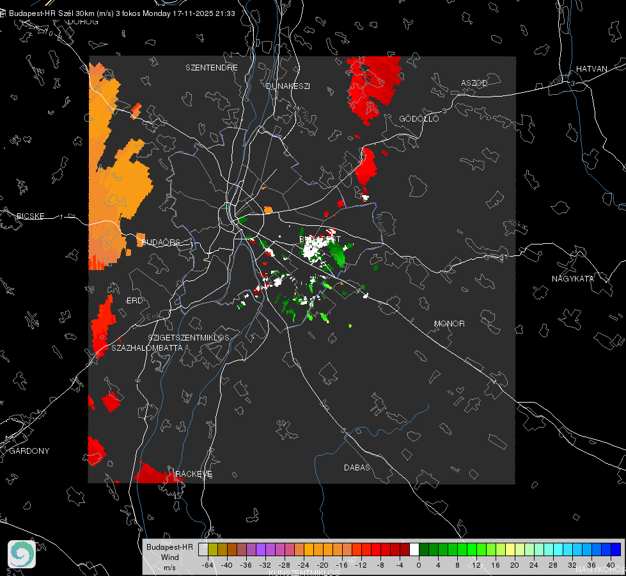Viewport: 626px width, 576px height.
Task: Select the SZIGETSZENTMIKLOS label
Action: click(189, 337)
